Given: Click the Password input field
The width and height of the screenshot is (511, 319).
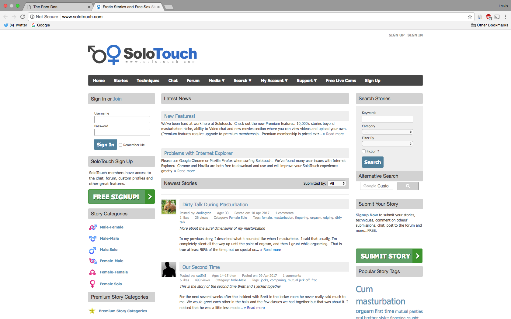Looking at the screenshot, I should point(122,132).
